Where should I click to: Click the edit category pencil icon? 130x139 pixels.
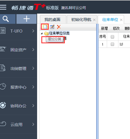click(x=52, y=27)
